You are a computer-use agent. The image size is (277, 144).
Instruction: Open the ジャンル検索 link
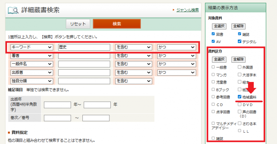click(x=188, y=10)
